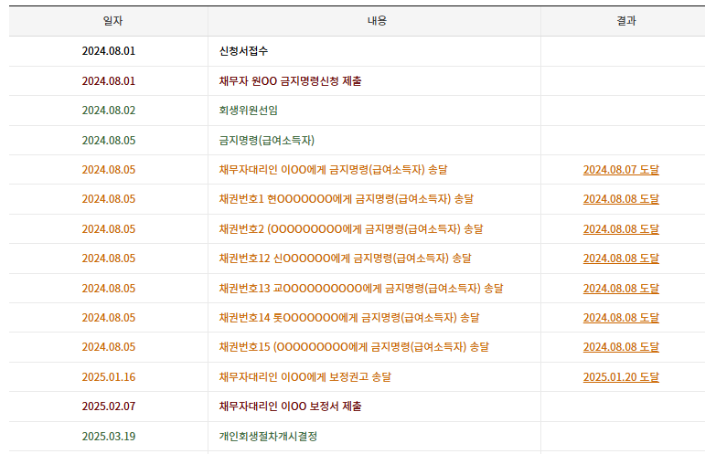Select '채무자 원OO 금지명령신청 제출' entry
Image resolution: width=705 pixels, height=454 pixels.
(290, 80)
